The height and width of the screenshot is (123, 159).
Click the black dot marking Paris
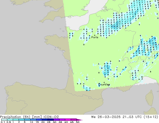coord(95,35)
